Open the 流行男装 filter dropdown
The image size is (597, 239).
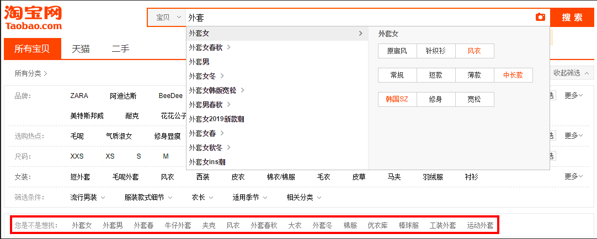point(88,198)
